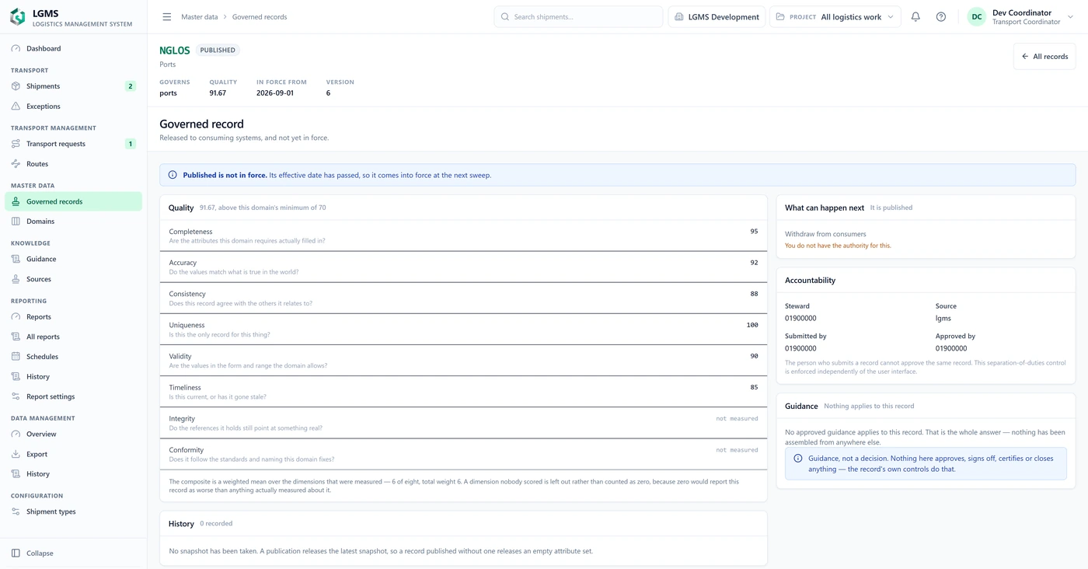This screenshot has height=569, width=1088.
Task: Click the NGLOS record title
Action: coord(175,51)
